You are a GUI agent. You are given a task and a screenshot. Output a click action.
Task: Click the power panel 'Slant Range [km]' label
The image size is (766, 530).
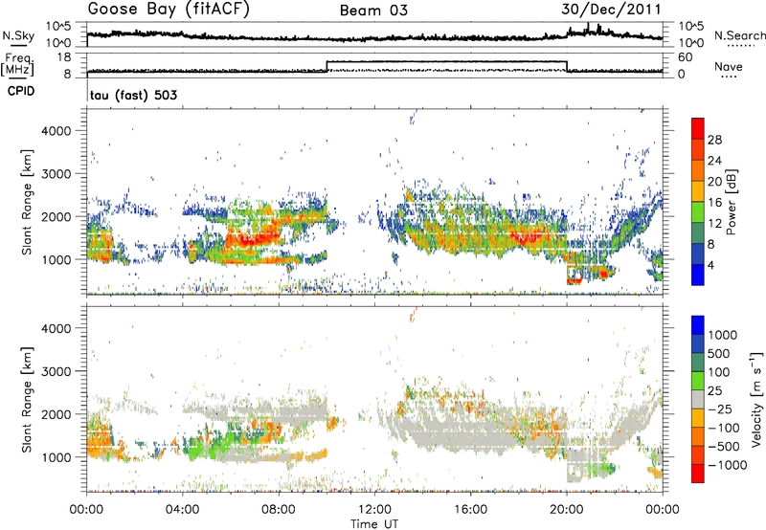(x=27, y=202)
